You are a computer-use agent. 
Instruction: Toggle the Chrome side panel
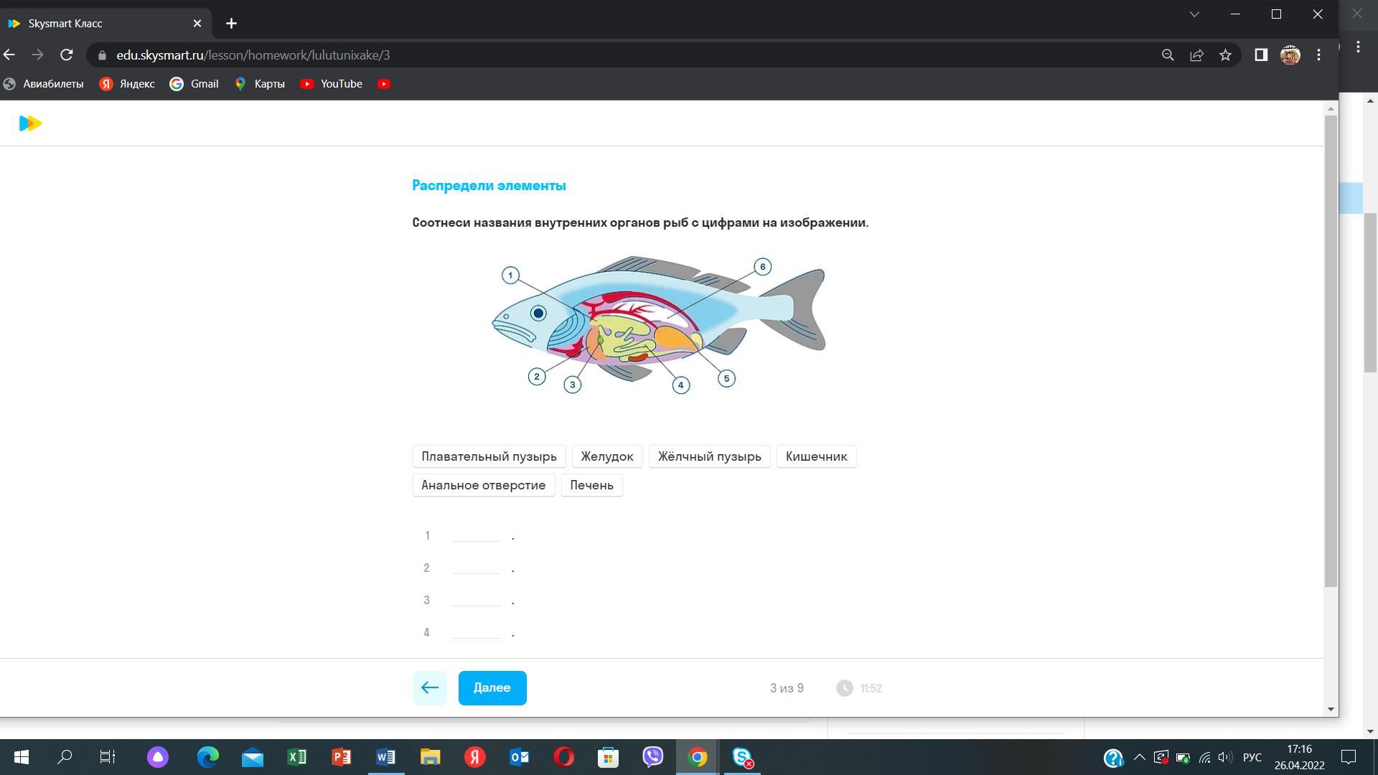tap(1260, 55)
